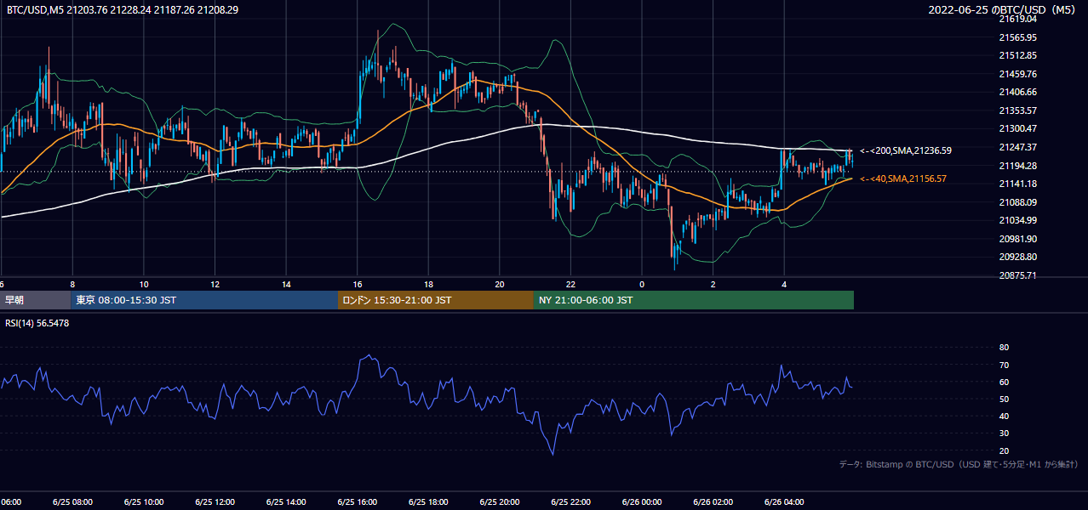The image size is (1088, 510).
Task: Select the 21406.66 price axis label
Action: [x=1016, y=92]
